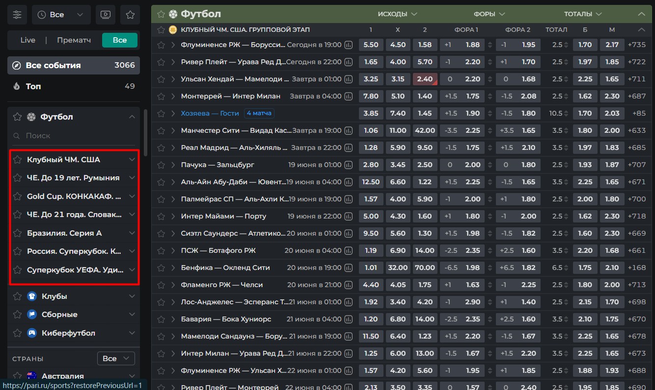Star the Фламенго РЖ — Челси match
This screenshot has width=655, height=390.
pyautogui.click(x=161, y=285)
